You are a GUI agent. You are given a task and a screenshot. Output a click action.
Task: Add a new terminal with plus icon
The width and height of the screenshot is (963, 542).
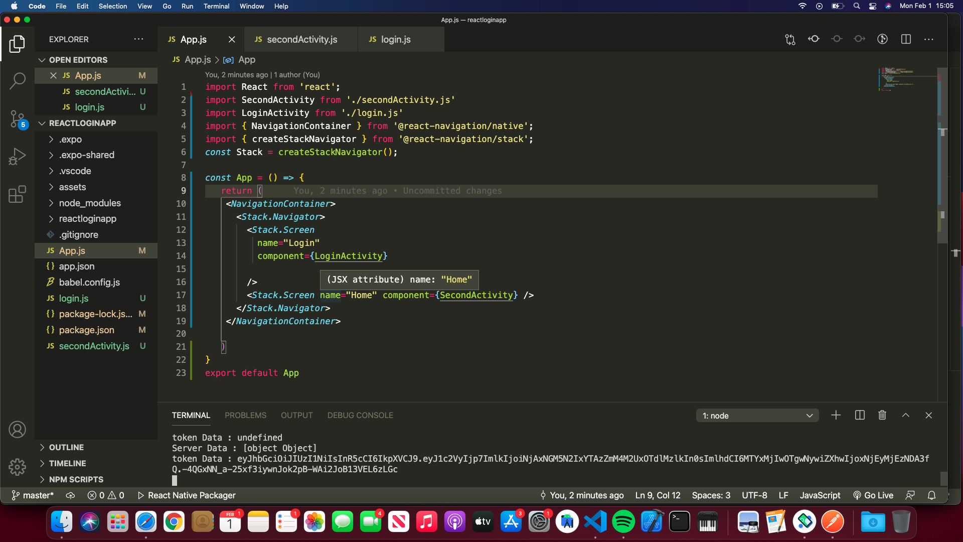coord(836,415)
